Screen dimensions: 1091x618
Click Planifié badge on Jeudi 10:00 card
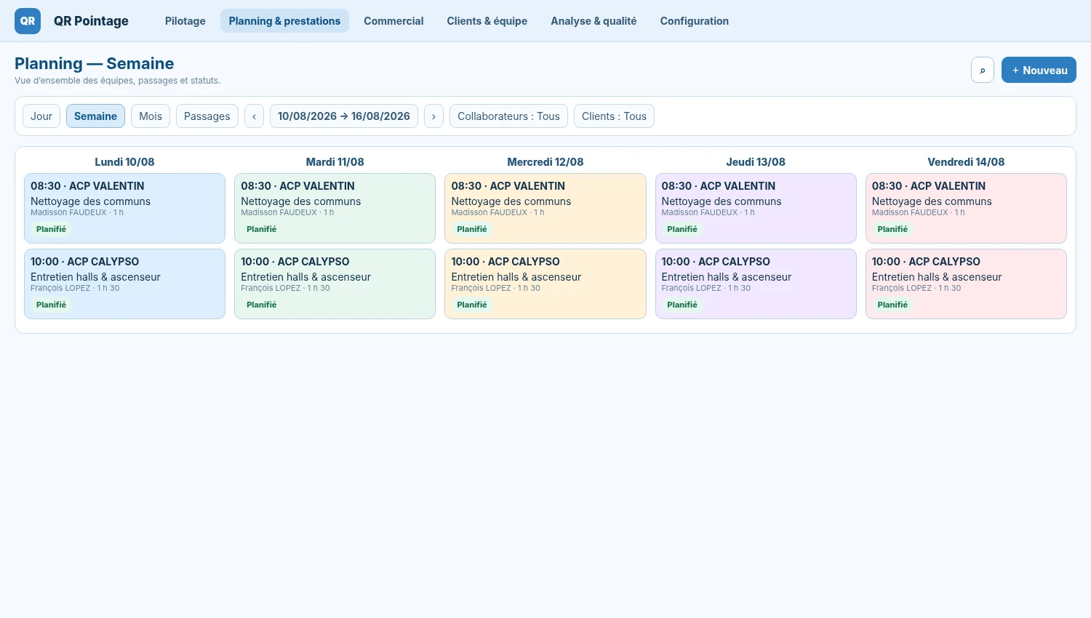coord(682,305)
